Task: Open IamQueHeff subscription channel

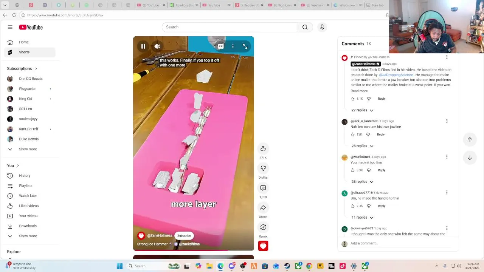Action: click(30, 129)
